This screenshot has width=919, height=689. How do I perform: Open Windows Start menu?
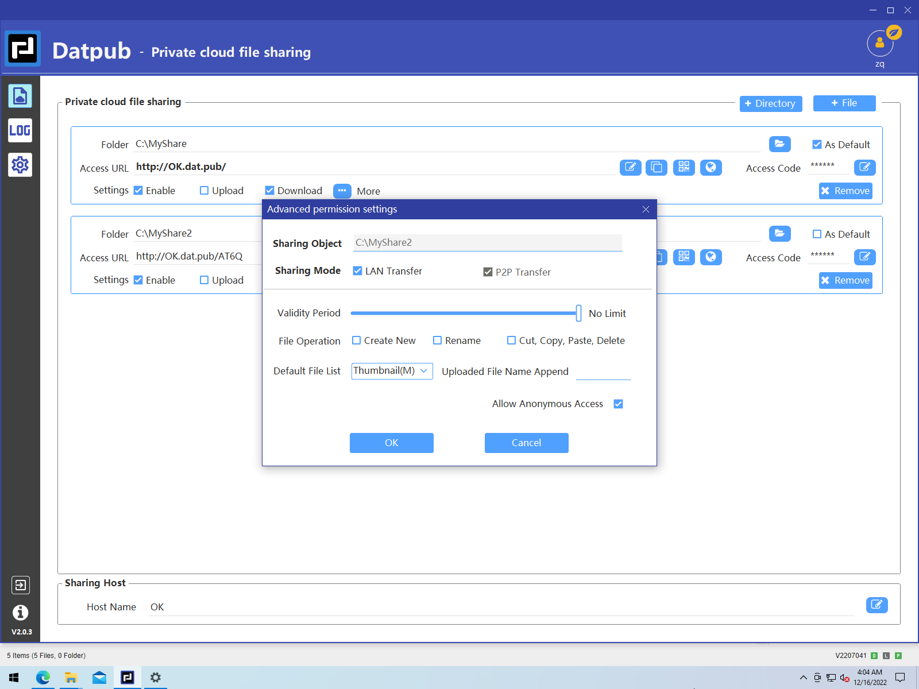click(14, 678)
